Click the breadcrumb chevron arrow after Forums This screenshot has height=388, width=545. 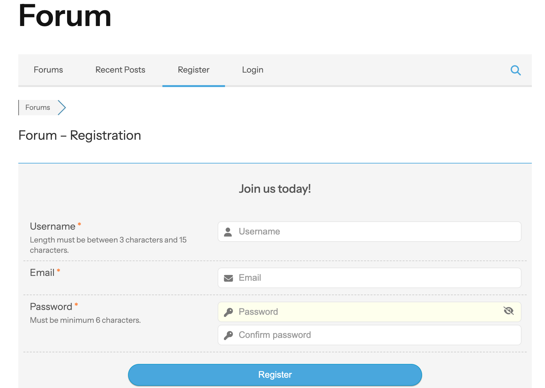(62, 108)
